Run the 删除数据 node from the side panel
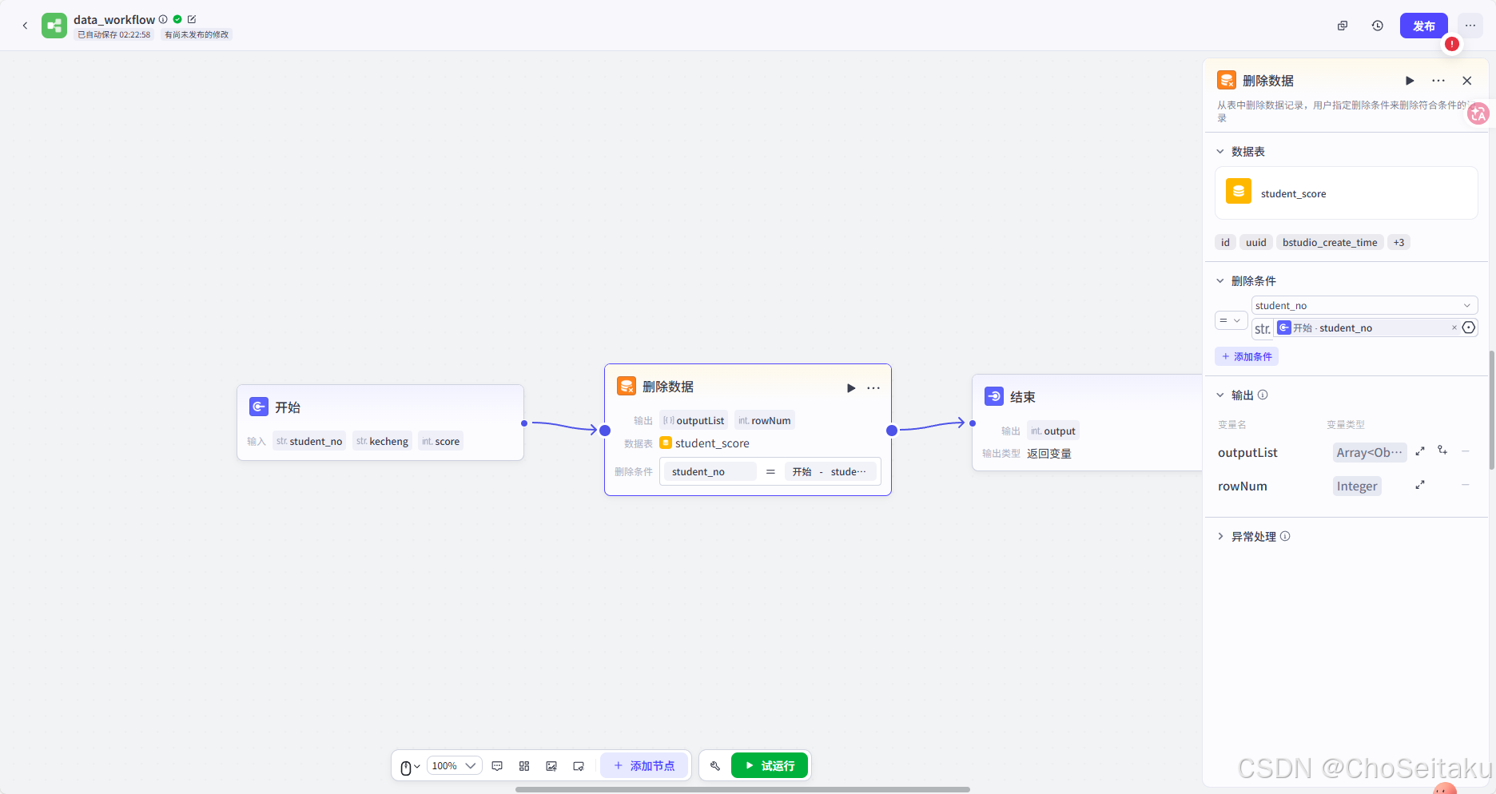This screenshot has height=794, width=1496. 1410,81
